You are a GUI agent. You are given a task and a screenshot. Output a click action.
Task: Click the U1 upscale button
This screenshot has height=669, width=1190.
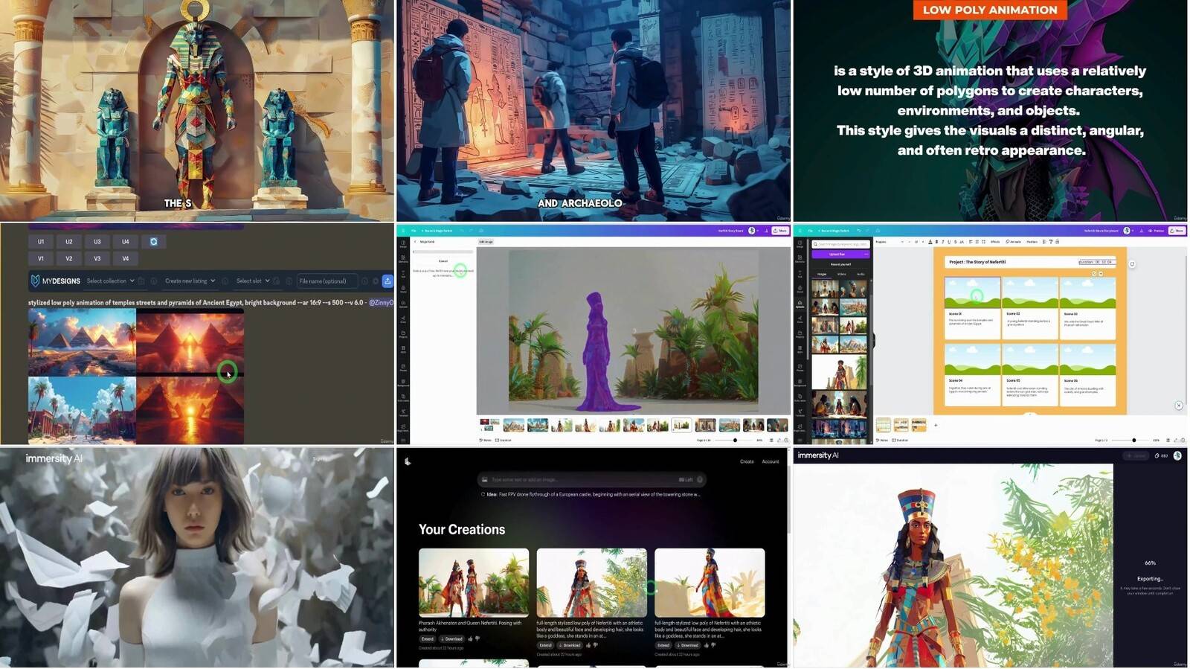click(41, 241)
